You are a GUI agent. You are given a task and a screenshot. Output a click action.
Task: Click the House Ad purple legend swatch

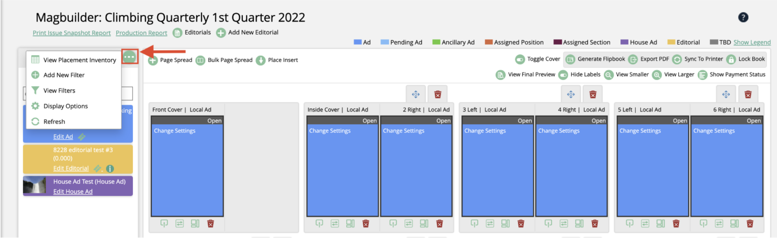tap(624, 42)
